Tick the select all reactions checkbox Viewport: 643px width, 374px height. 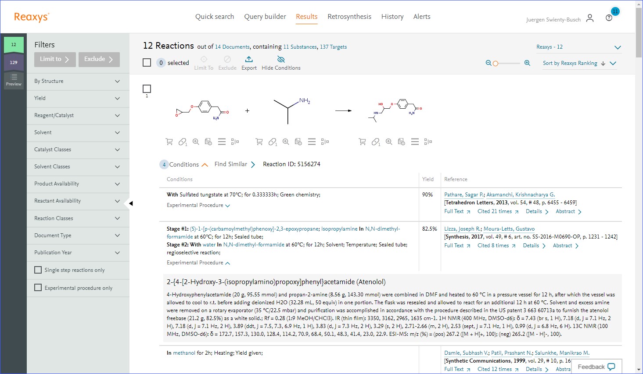[x=147, y=63]
